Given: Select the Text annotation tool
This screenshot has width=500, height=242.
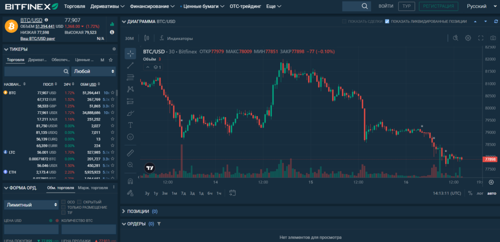Looking at the screenshot, I should [x=130, y=125].
